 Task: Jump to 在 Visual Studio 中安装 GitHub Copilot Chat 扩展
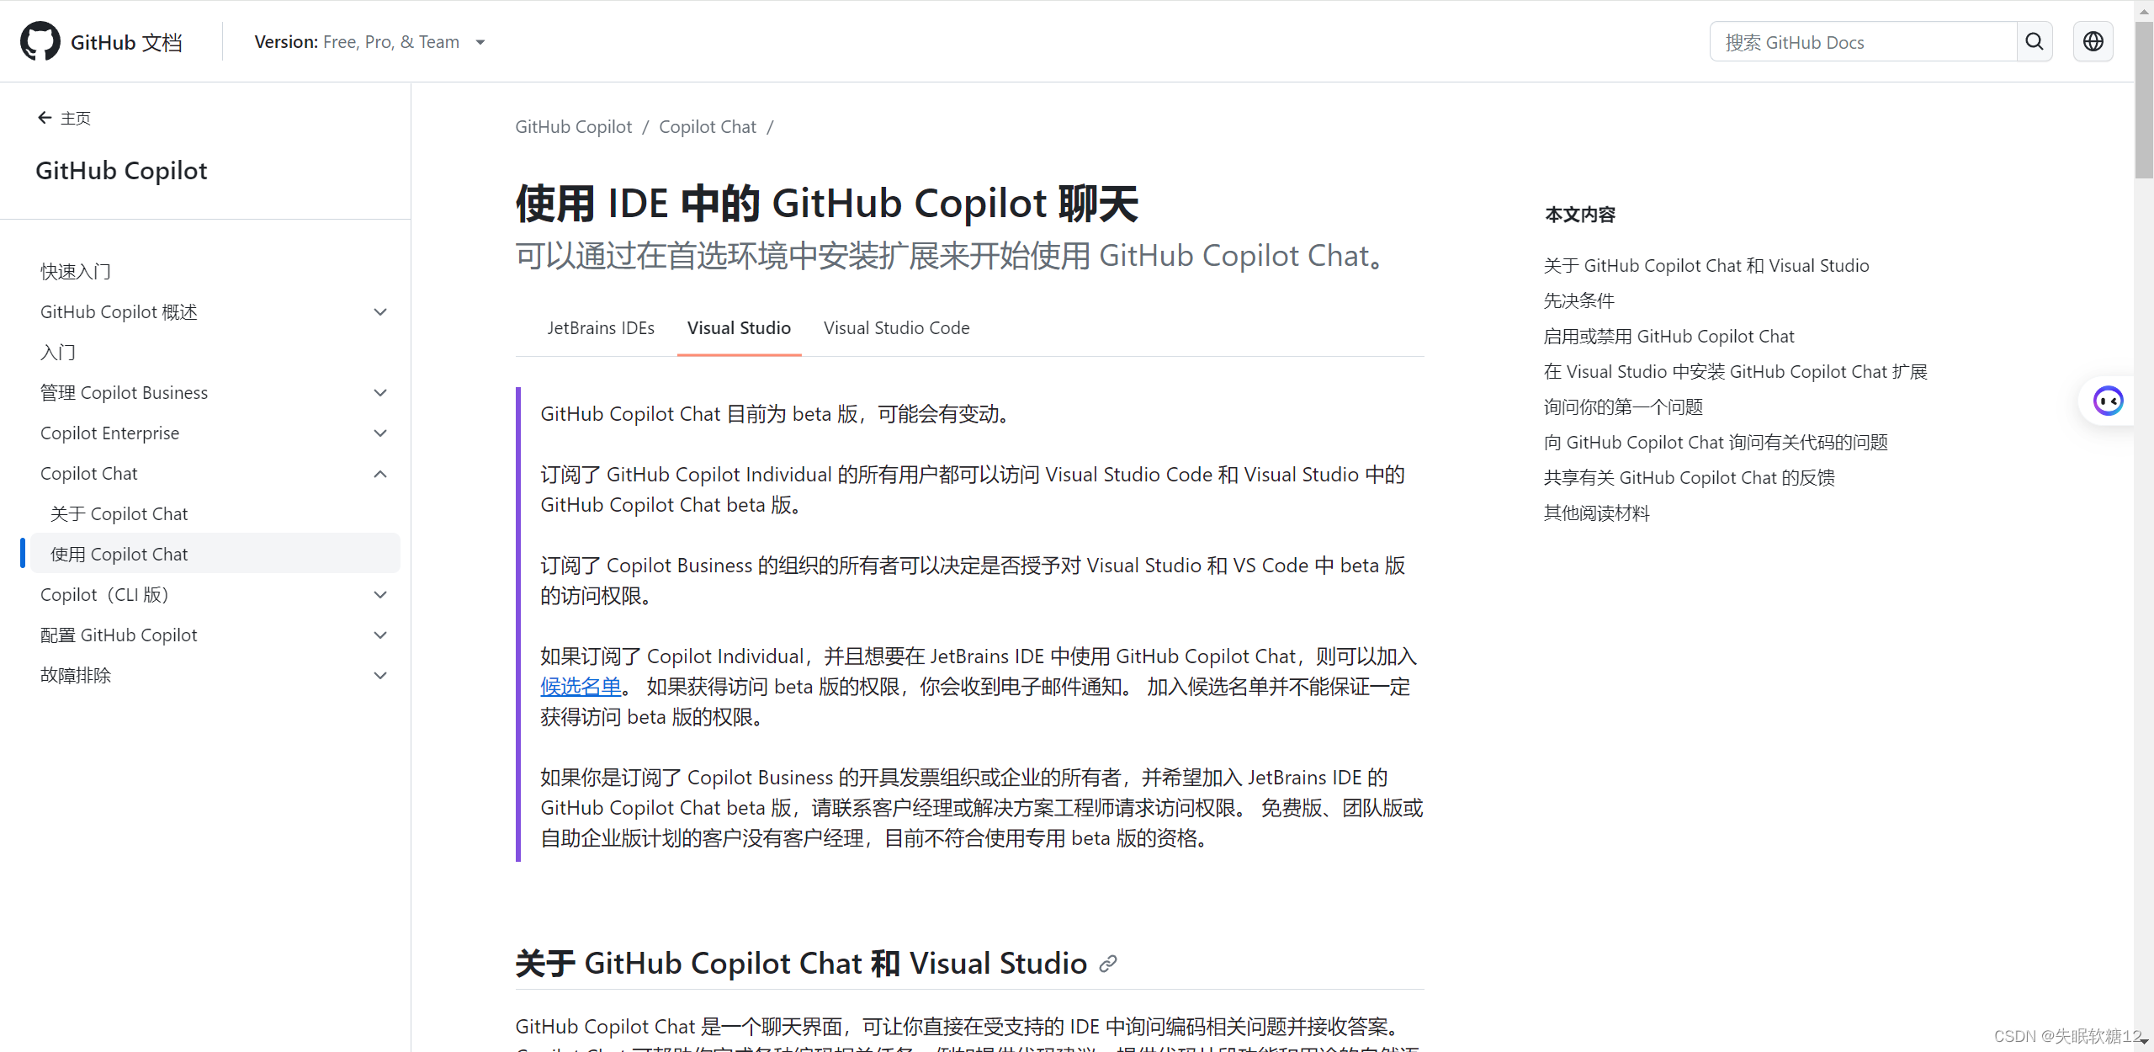[1735, 372]
